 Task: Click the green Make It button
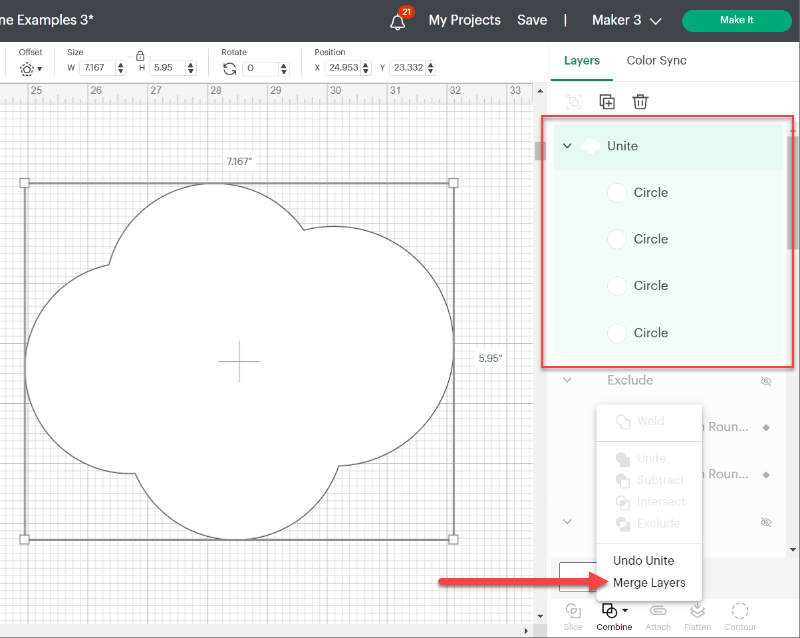[736, 21]
